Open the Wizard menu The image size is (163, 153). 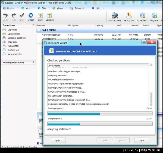click(x=60, y=8)
